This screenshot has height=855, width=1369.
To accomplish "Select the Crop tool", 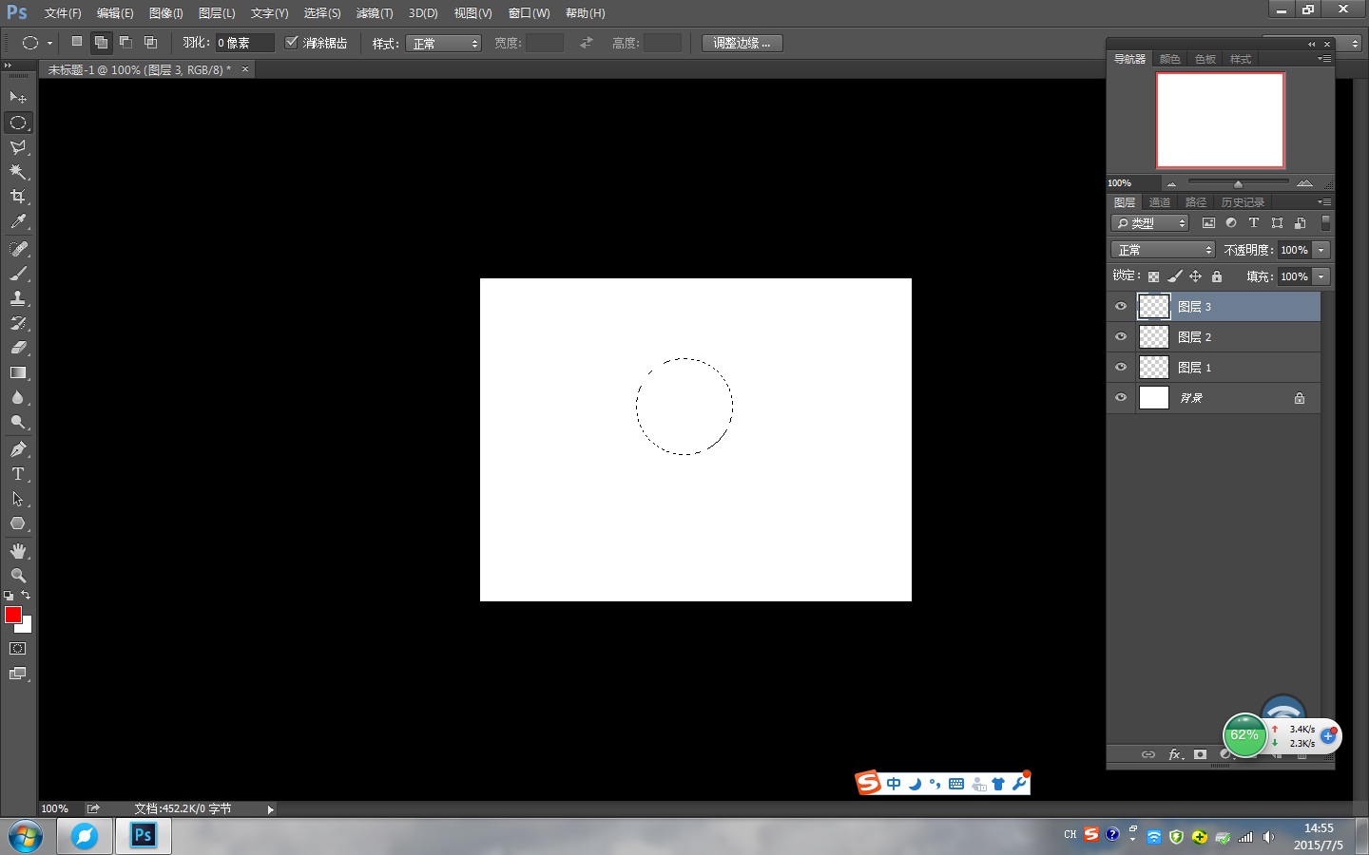I will 18,197.
